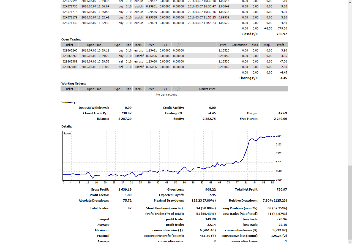Click Profit Trades value 51 (55.43%)
Viewport: 352px width, 244px height.
coord(206,214)
